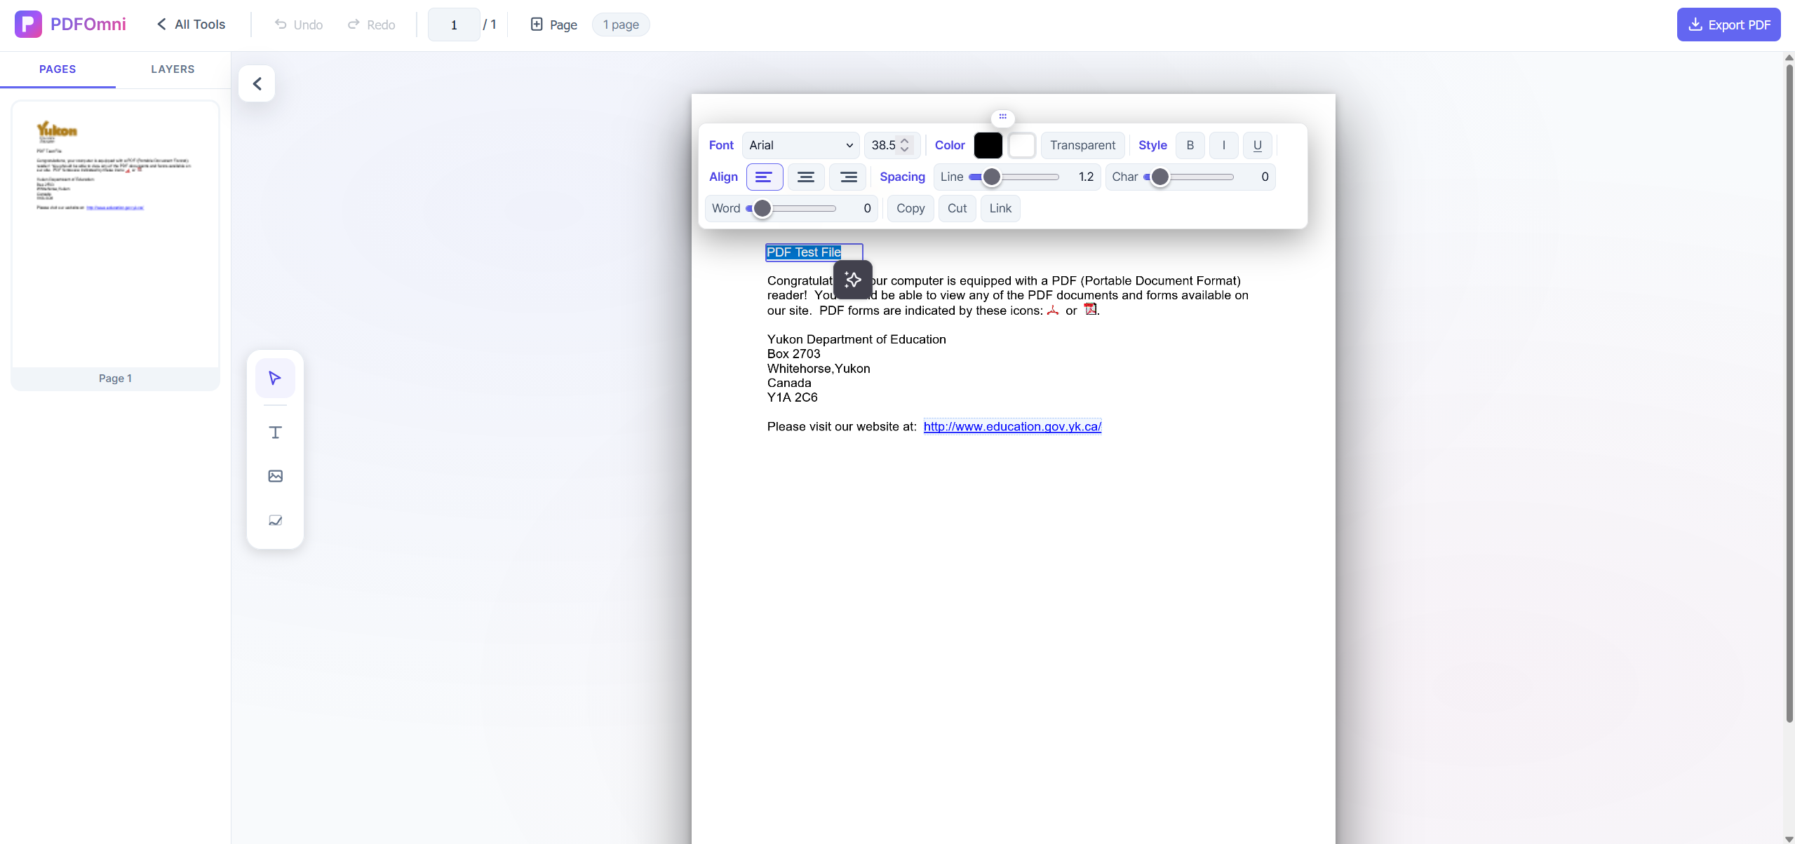The height and width of the screenshot is (844, 1795).
Task: Click the red Acrobat icon in text
Action: (1053, 310)
